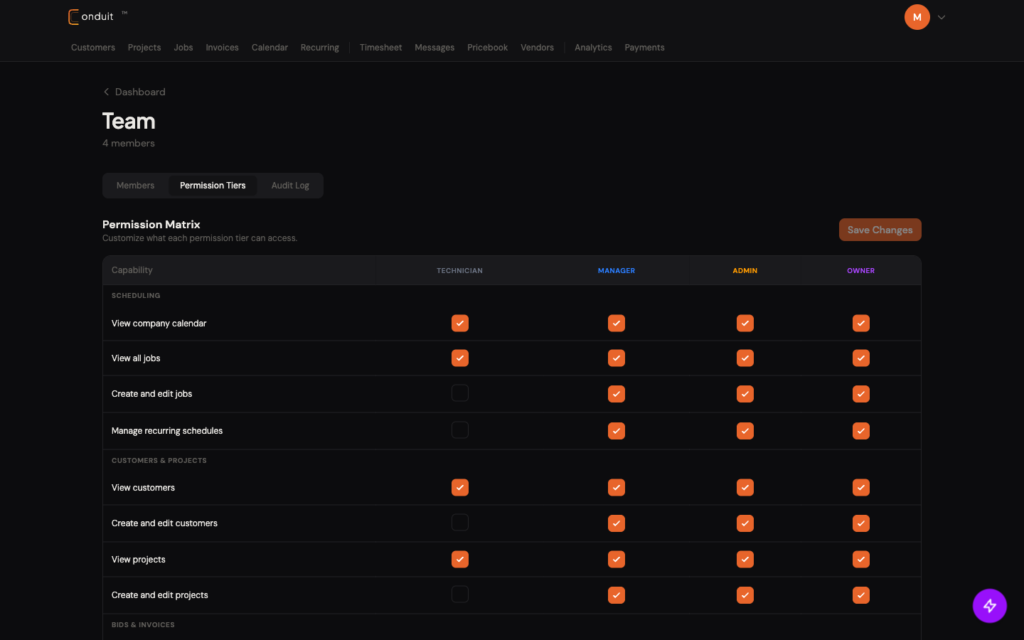The height and width of the screenshot is (640, 1024).
Task: Uncheck Admin for View company calendar
Action: (x=745, y=324)
